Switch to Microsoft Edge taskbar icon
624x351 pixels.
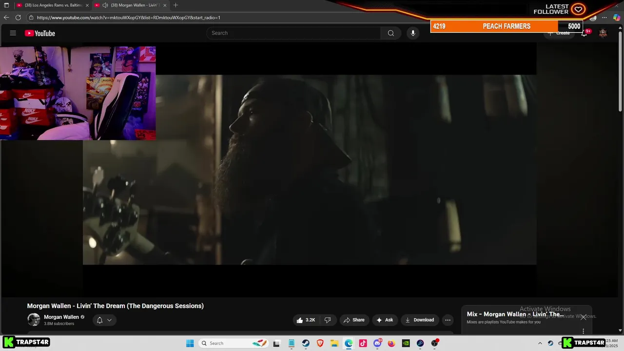(x=349, y=343)
